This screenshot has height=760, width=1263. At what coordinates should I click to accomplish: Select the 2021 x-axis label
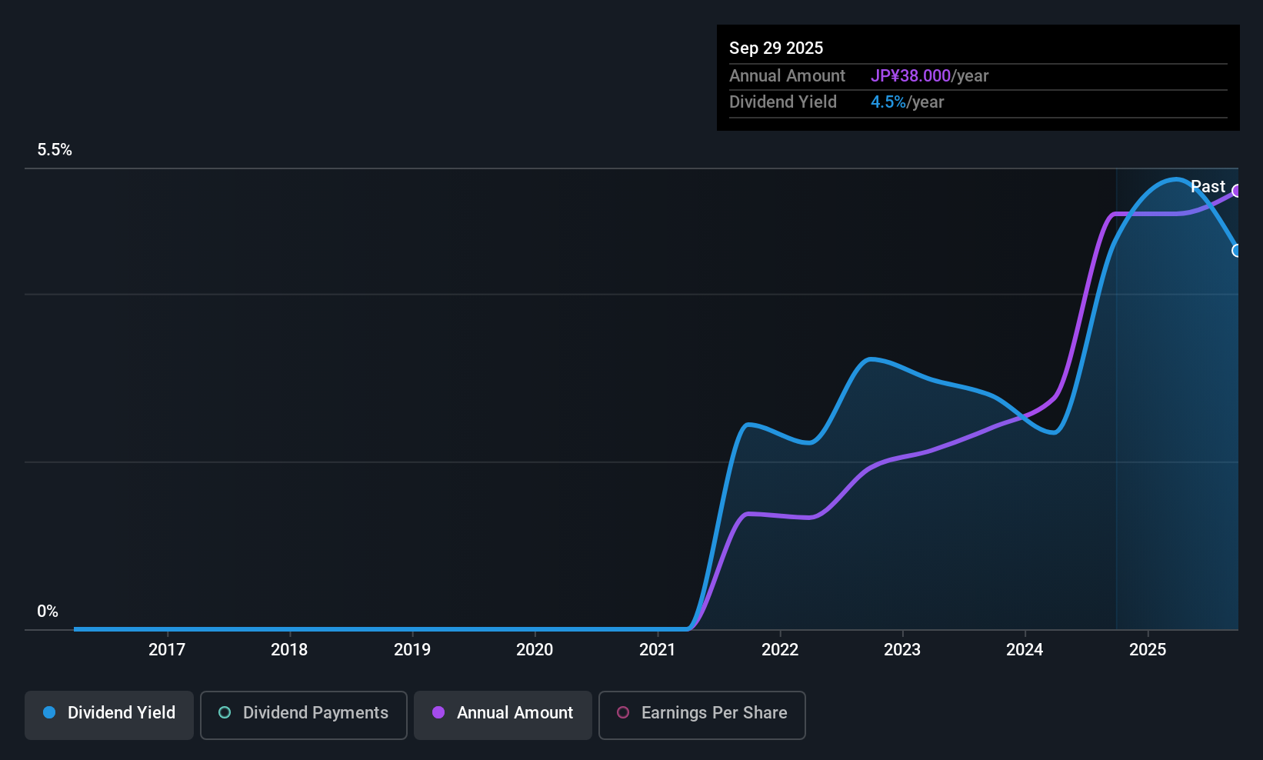pyautogui.click(x=658, y=650)
